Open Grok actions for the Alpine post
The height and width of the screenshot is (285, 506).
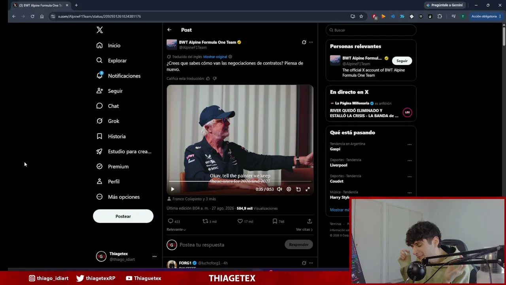(304, 42)
